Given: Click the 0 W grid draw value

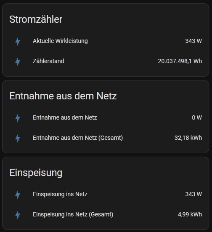Looking at the screenshot, I should (x=197, y=117).
